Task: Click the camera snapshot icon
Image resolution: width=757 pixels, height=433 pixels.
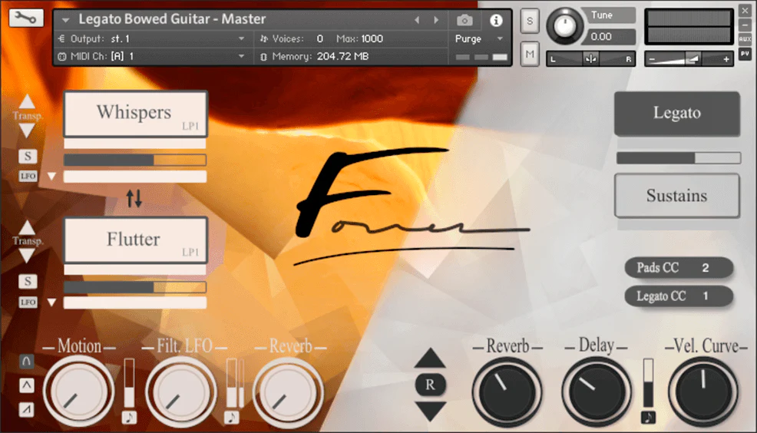Action: point(464,20)
